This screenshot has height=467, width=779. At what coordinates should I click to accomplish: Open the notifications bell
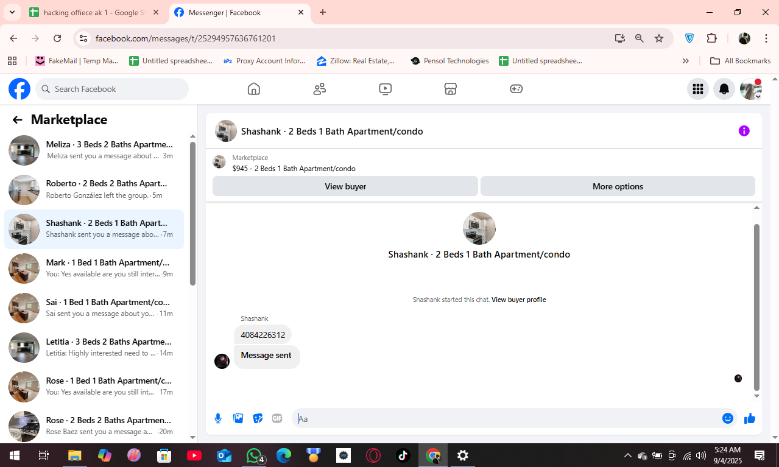coord(724,89)
